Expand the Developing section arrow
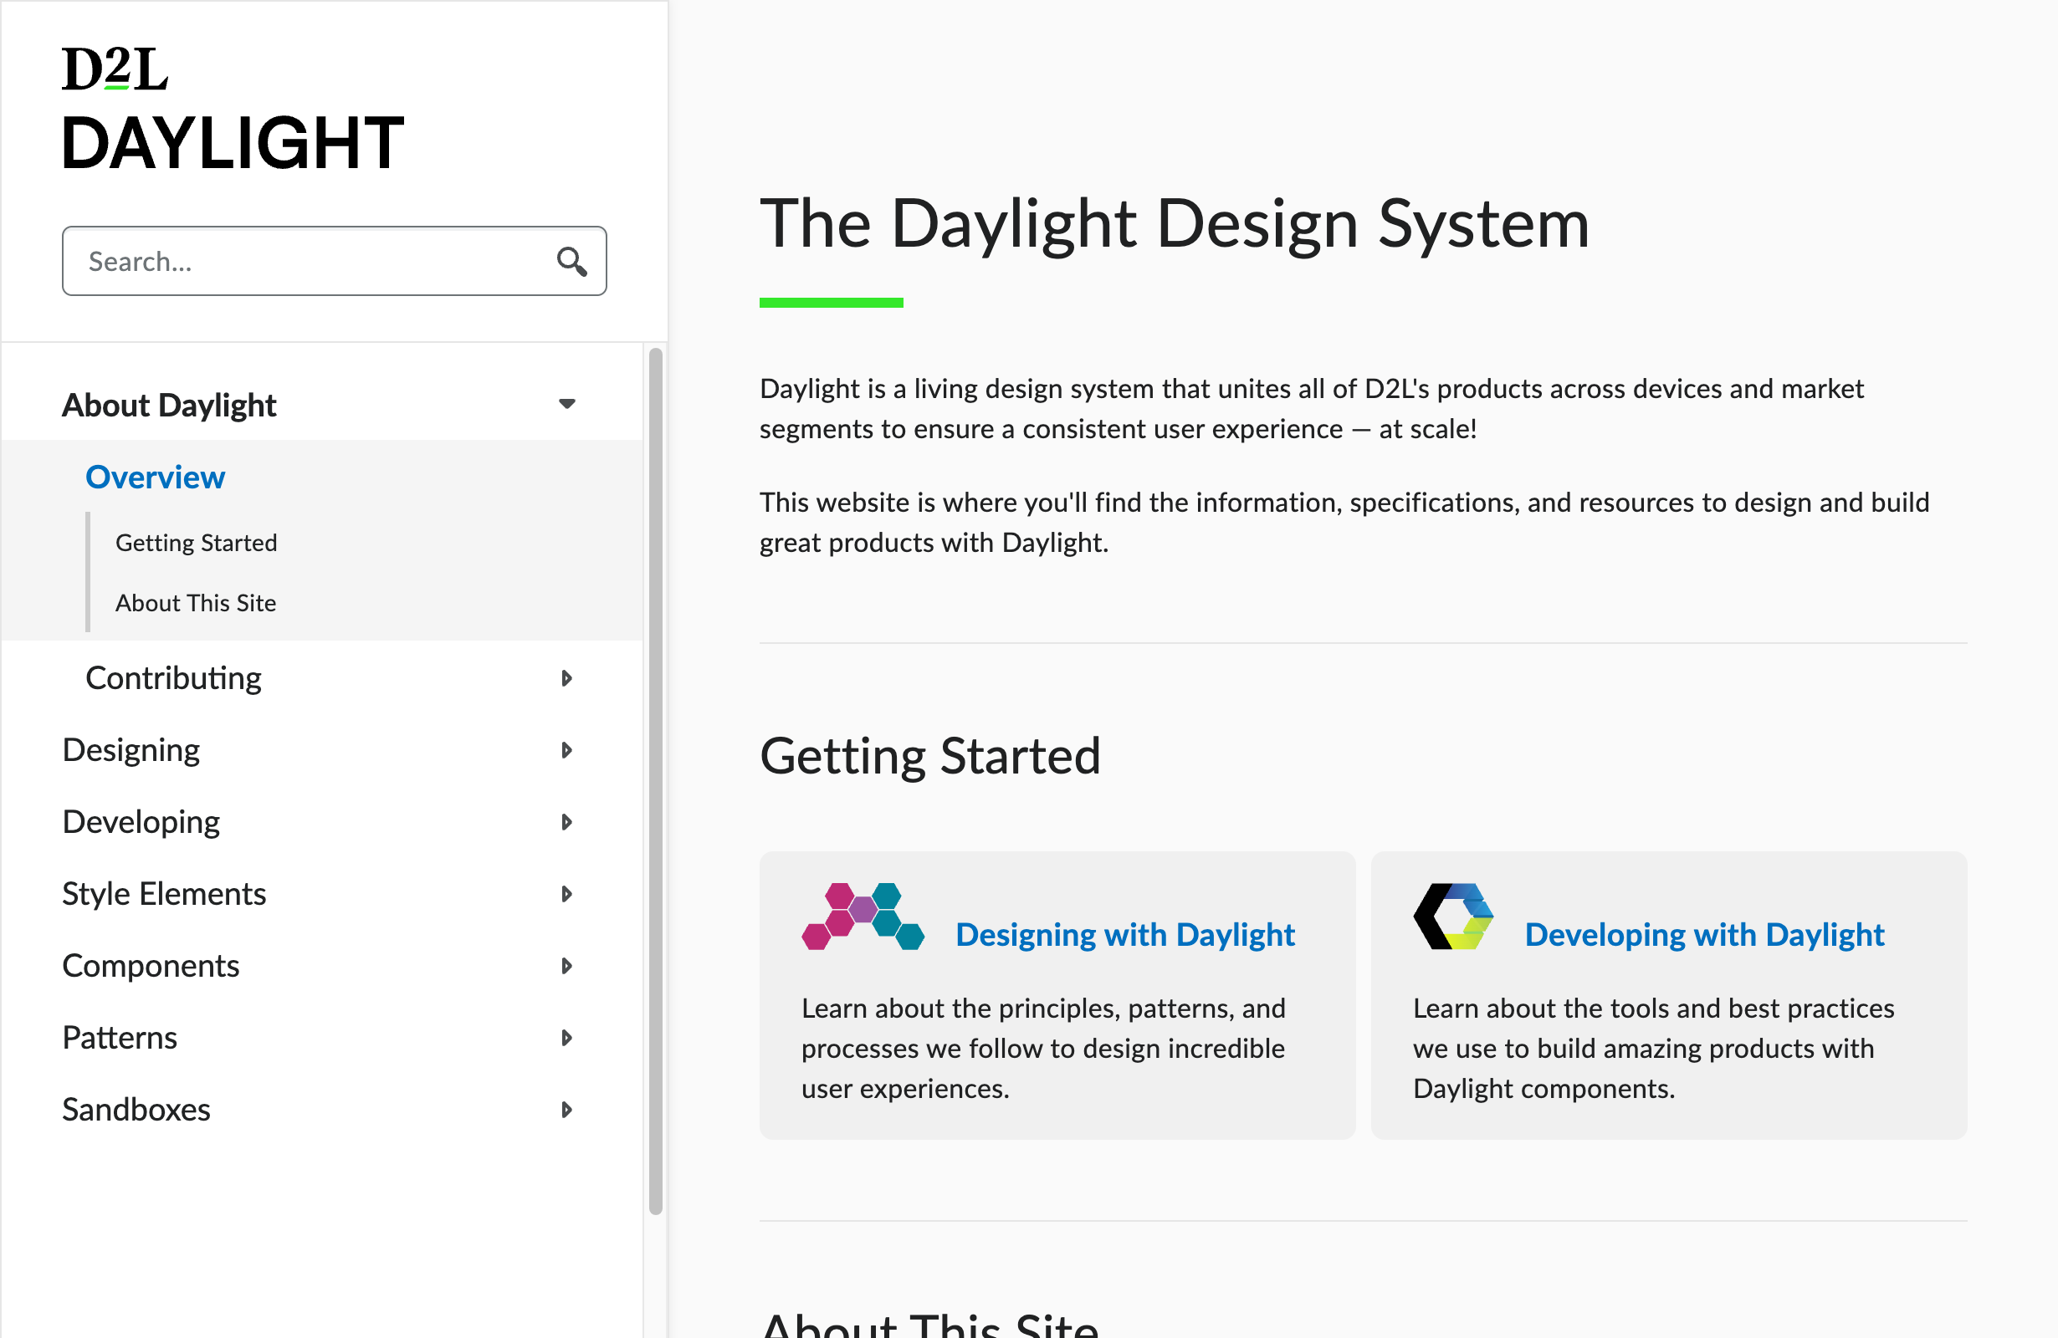The width and height of the screenshot is (2058, 1338). [566, 822]
